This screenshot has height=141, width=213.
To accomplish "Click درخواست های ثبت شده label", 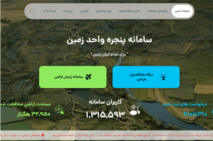I will pos(185,104).
